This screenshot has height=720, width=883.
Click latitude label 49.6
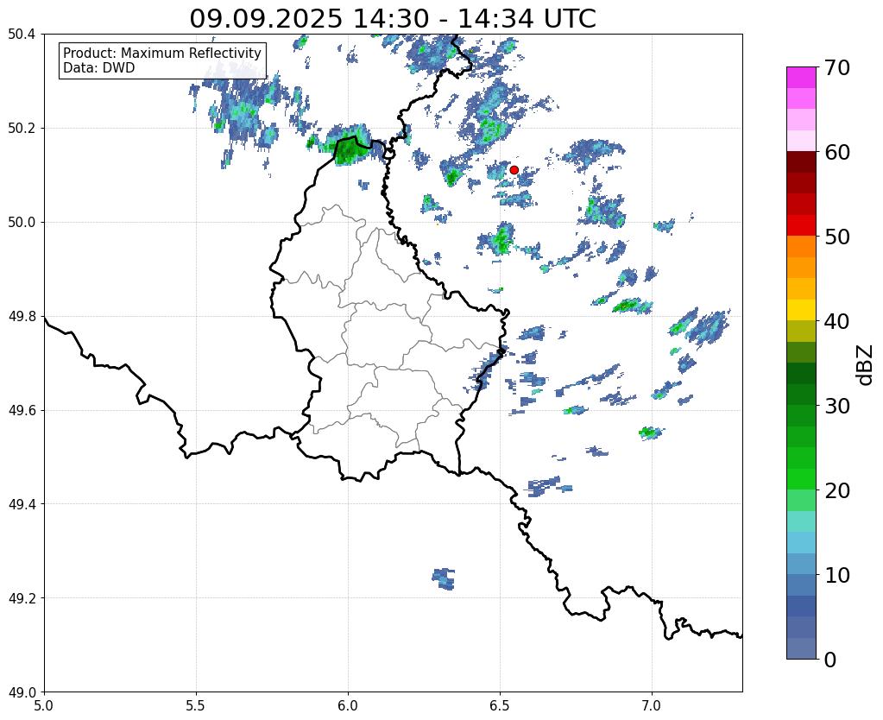pos(22,411)
